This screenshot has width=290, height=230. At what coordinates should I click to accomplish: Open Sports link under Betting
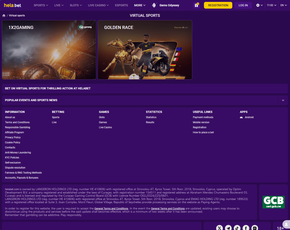coord(56,117)
